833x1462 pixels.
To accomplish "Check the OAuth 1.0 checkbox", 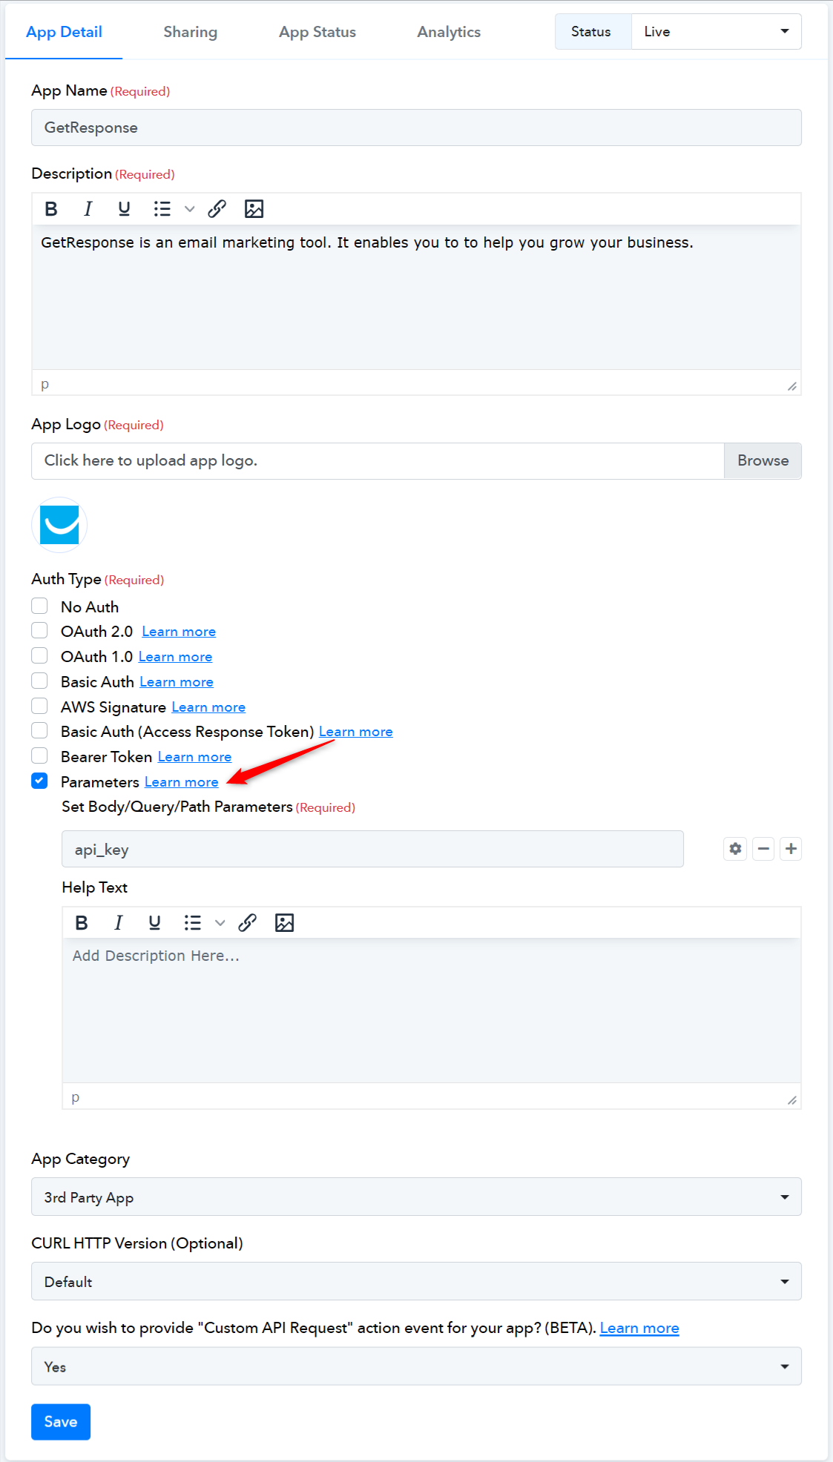I will (39, 655).
